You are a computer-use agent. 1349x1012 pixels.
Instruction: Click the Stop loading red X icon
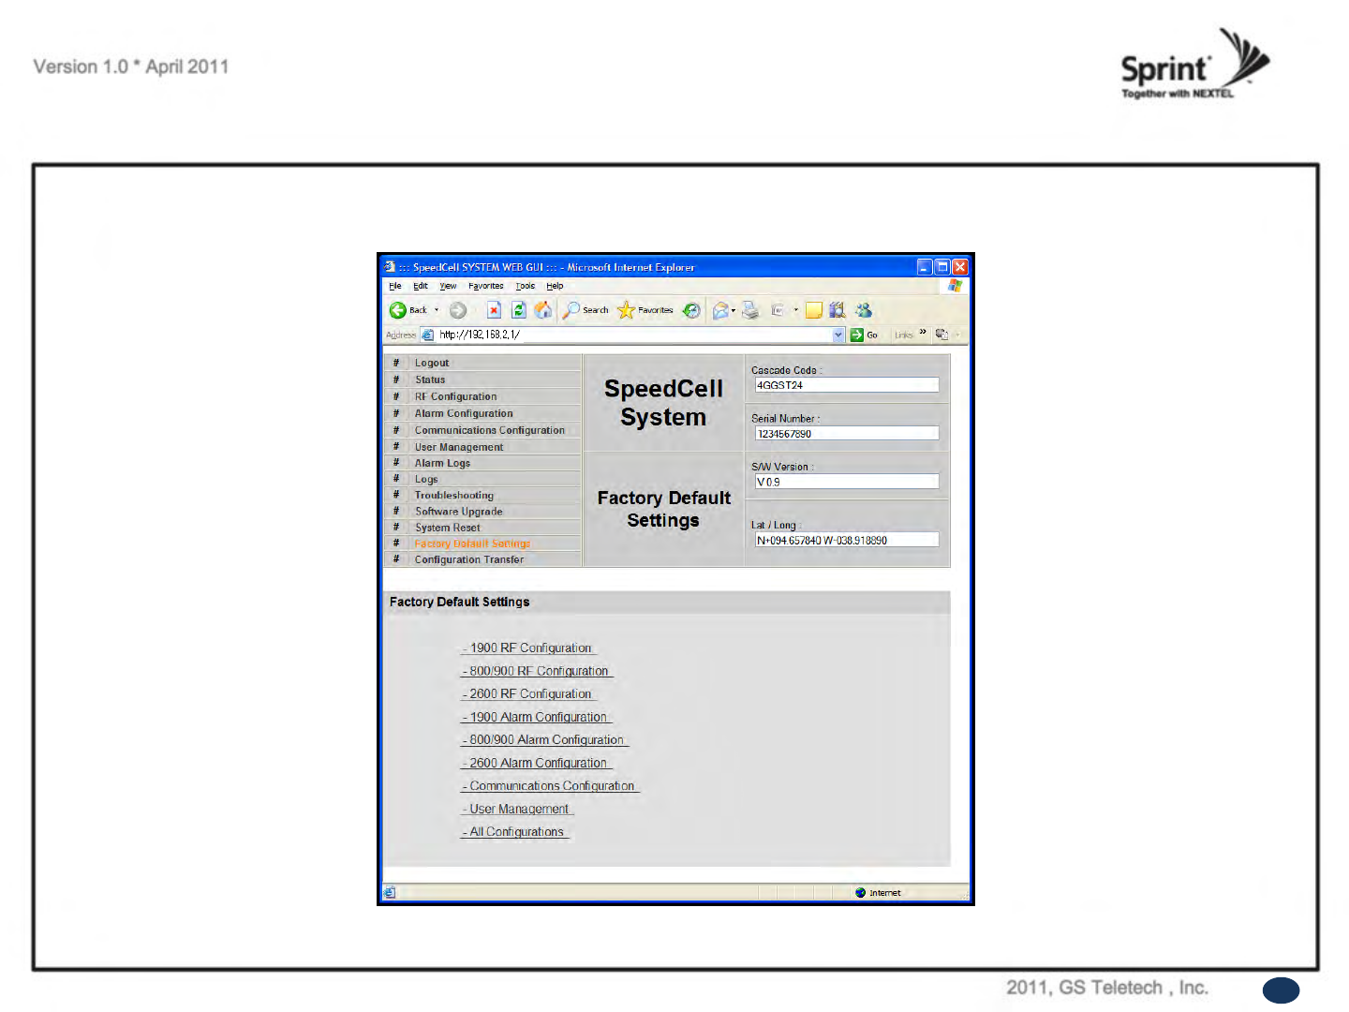(494, 310)
